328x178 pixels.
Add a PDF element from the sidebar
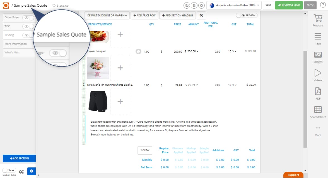[x=318, y=92]
